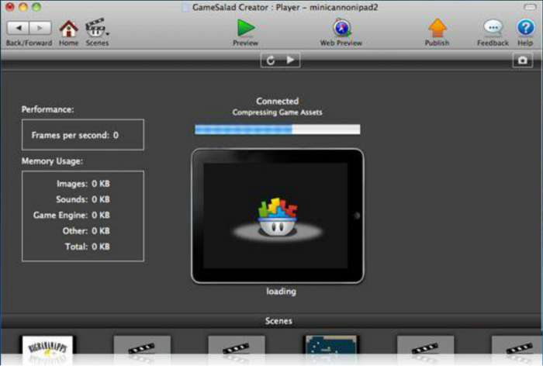Play the scene with the small play button
Image resolution: width=543 pixels, height=366 pixels.
tap(290, 60)
